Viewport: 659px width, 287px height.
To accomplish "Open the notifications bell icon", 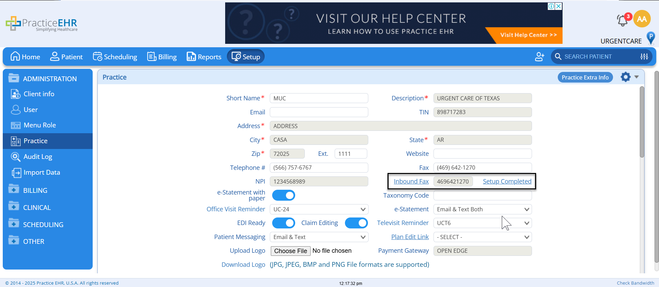I will point(623,20).
